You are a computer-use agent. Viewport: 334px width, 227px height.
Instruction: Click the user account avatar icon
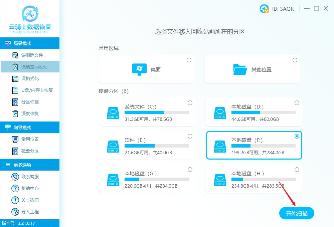pos(264,9)
